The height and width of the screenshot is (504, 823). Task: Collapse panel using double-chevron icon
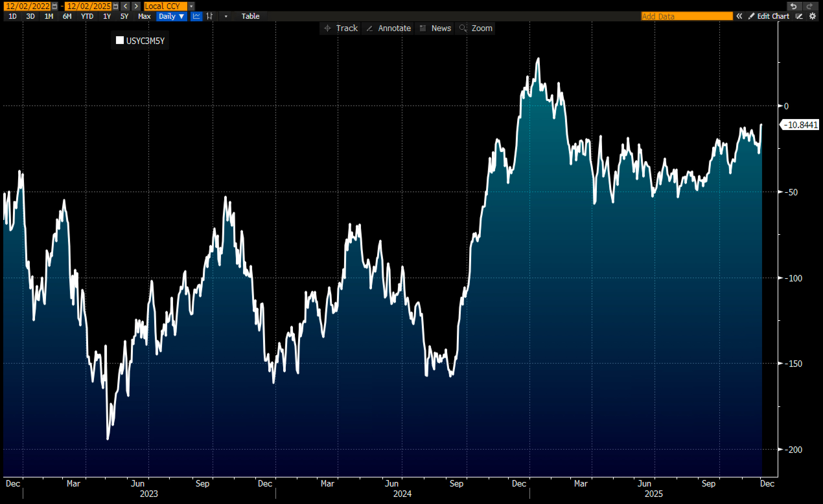click(x=739, y=16)
